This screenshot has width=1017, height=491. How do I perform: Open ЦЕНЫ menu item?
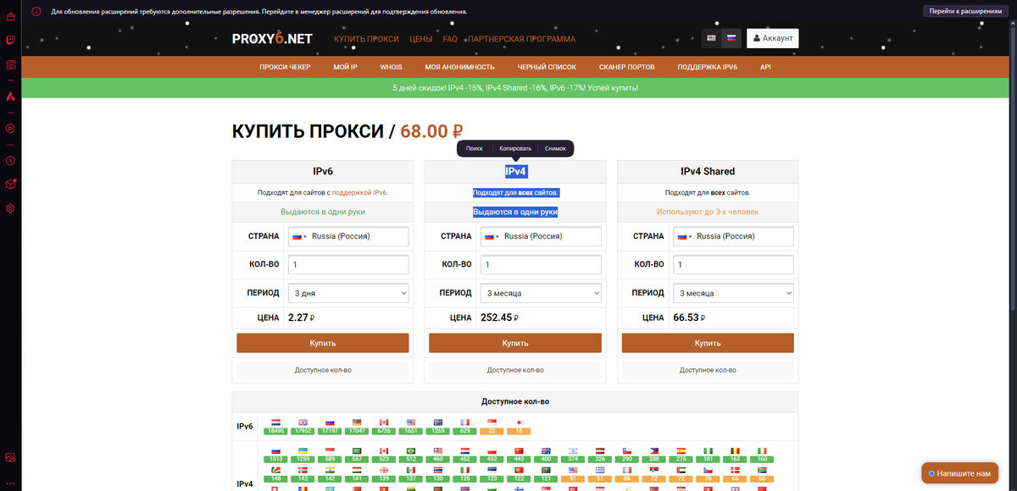coord(420,39)
